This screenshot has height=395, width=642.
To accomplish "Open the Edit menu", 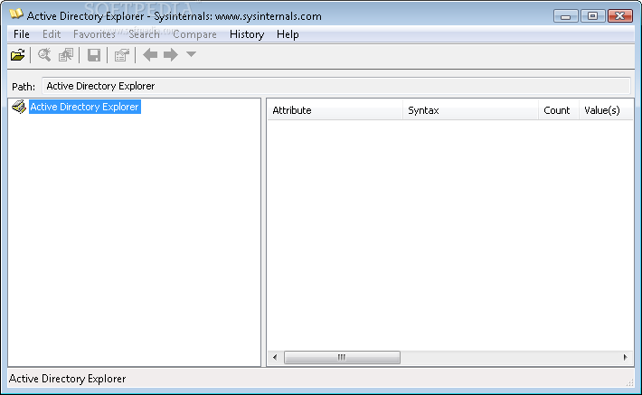I will (52, 34).
